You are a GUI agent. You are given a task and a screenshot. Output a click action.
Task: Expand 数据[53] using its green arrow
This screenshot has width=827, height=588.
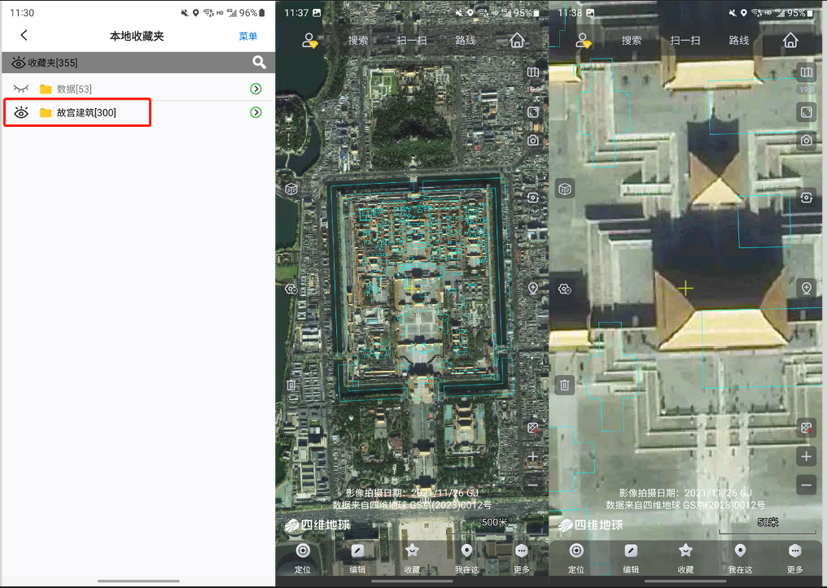pyautogui.click(x=256, y=89)
